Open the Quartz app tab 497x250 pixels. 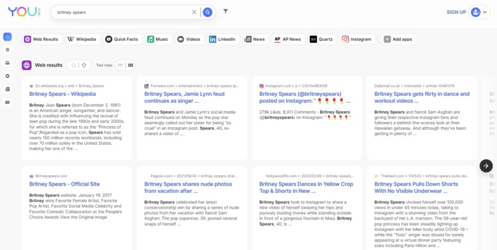[322, 39]
